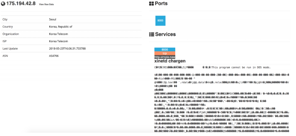Screen dimensions: 296x136
Task: Click the Country label
Action: coord(7,27)
